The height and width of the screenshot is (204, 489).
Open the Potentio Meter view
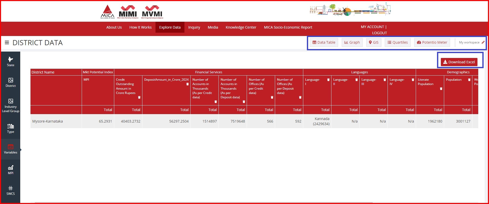432,42
